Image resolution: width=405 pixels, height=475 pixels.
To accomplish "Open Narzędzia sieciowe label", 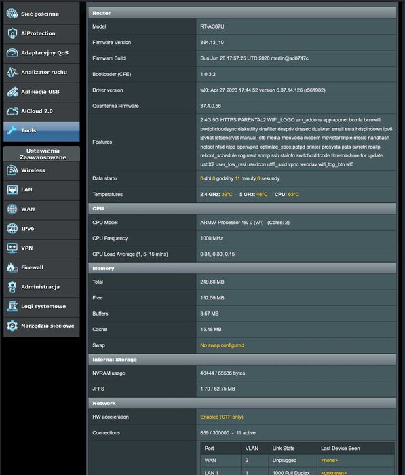I will pos(47,326).
